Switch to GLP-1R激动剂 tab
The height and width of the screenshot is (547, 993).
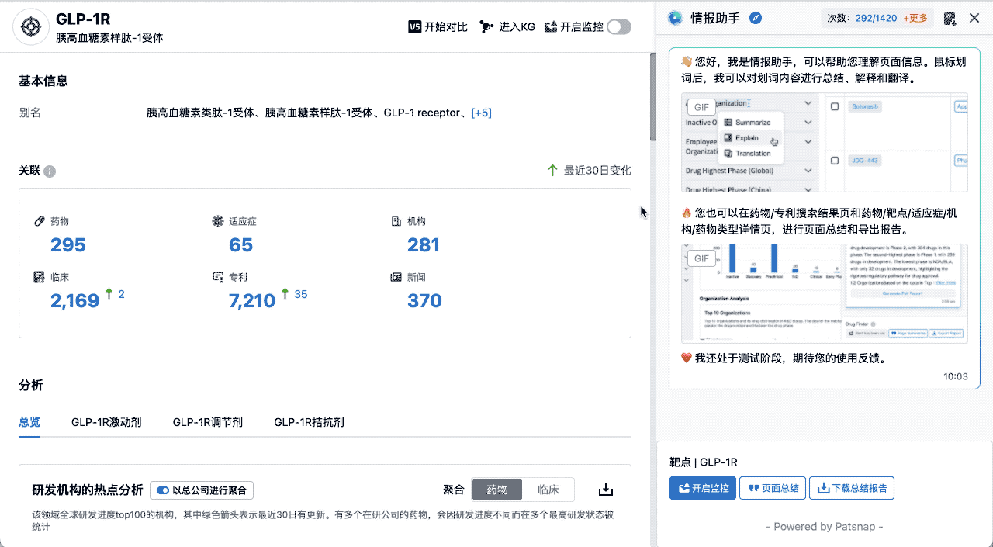click(106, 422)
